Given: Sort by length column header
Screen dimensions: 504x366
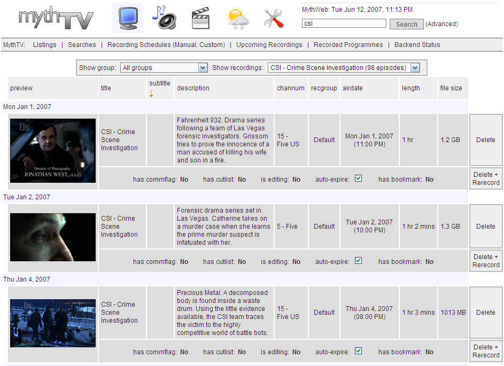Looking at the screenshot, I should [411, 88].
